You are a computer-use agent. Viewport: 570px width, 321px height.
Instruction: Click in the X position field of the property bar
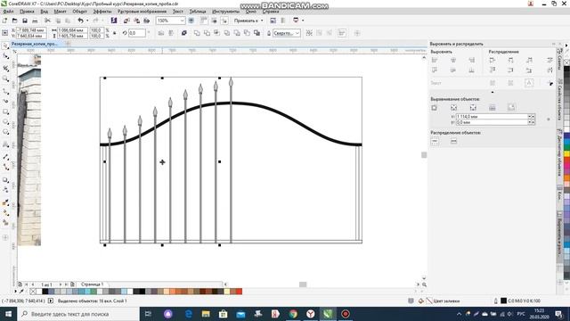pyautogui.click(x=31, y=30)
